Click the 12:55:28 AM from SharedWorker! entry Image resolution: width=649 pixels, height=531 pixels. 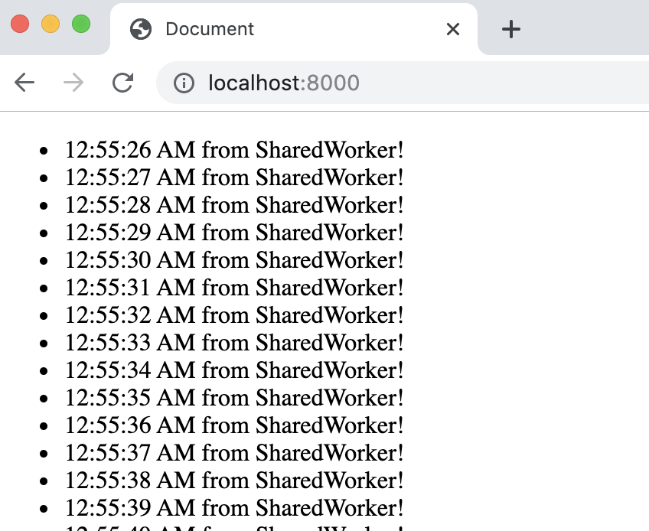[234, 205]
